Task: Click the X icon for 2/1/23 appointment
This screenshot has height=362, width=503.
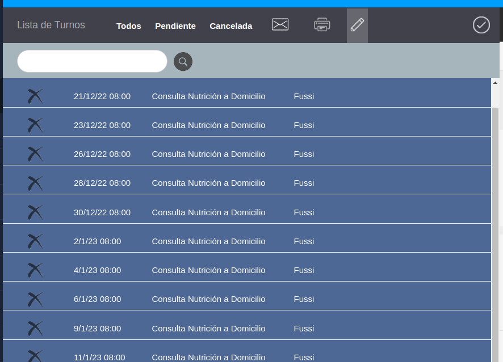Action: (35, 241)
